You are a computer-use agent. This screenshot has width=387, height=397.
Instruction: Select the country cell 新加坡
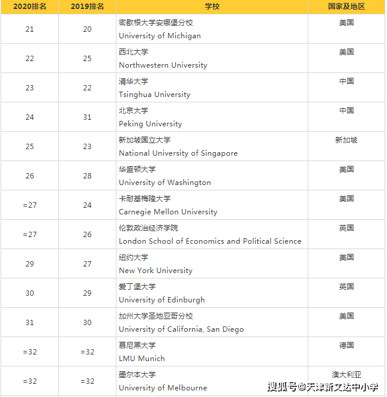[x=346, y=140]
